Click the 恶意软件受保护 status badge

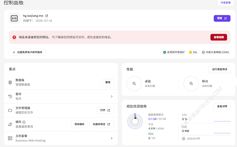[x=174, y=52]
